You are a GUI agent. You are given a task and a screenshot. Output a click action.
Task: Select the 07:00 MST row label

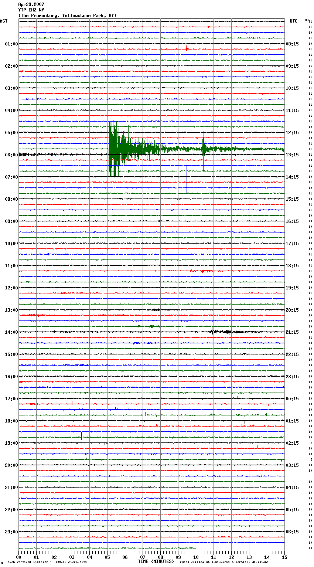coord(11,177)
